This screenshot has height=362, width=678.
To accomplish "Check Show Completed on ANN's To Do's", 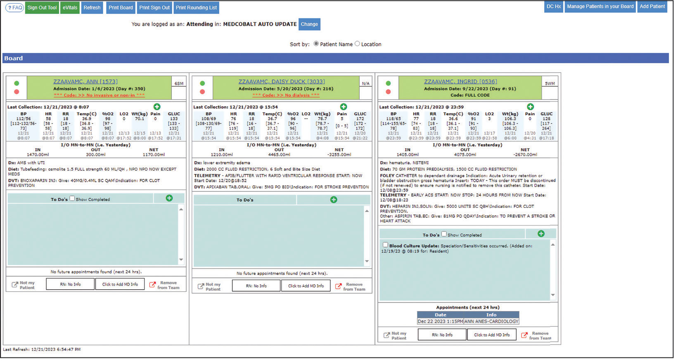I will click(x=72, y=199).
